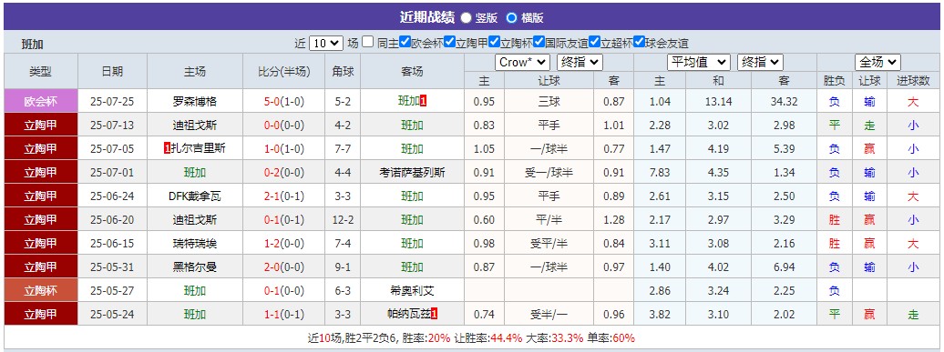Uncheck the 立超杯 filter checkbox
This screenshot has height=352, width=944.
click(594, 43)
